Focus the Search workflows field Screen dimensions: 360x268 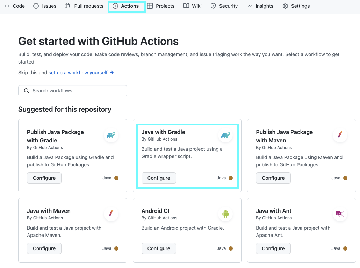click(x=73, y=91)
